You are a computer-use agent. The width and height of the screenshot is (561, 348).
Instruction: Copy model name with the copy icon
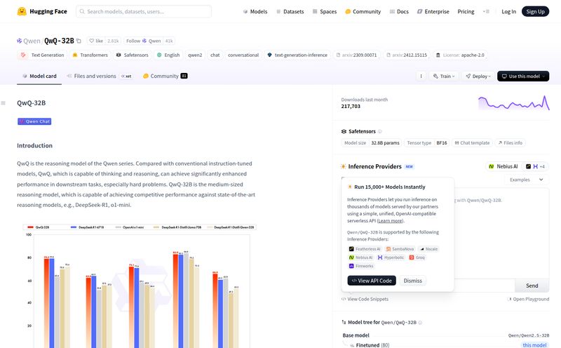79,41
